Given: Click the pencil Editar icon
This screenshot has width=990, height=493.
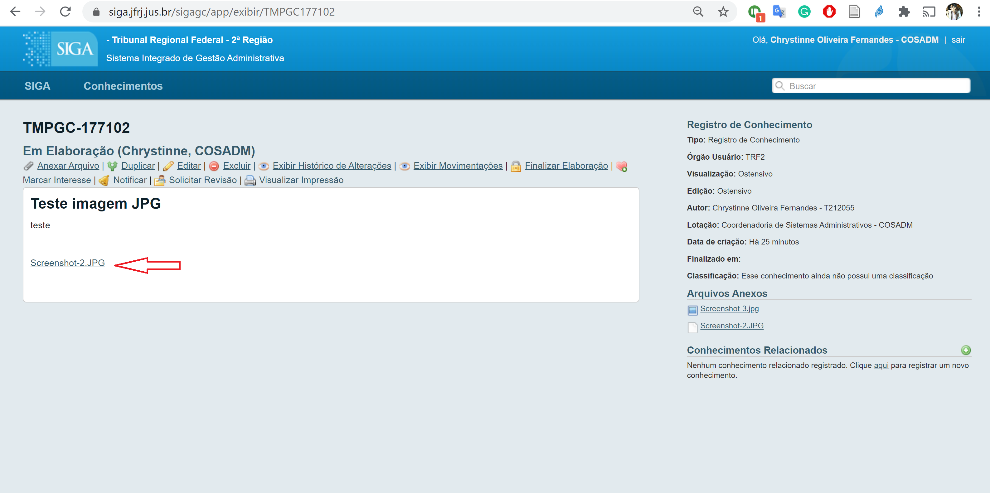Looking at the screenshot, I should 168,166.
